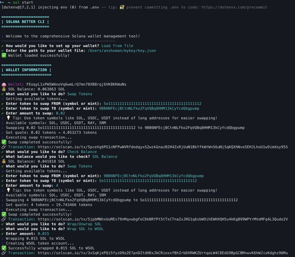Click the quote line '0.02 tokens → 4.053273 tokens'
Viewport: 295px width, 257px height.
click(64, 133)
